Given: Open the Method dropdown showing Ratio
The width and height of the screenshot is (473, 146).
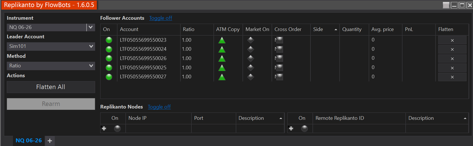Looking at the screenshot, I should pos(51,66).
